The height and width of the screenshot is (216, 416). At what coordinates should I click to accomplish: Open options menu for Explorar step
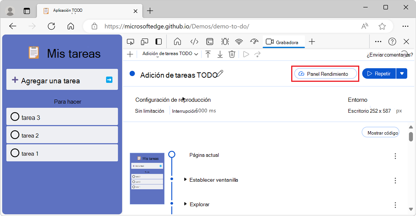click(x=395, y=205)
